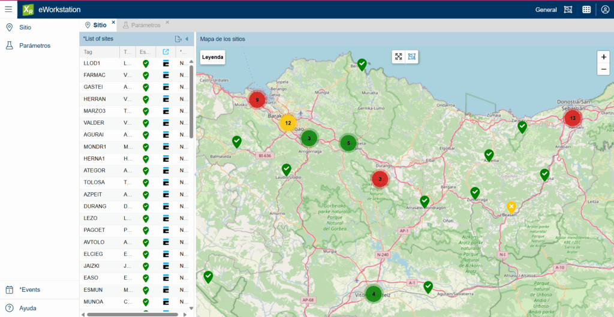614x317 pixels.
Task: Click the green marker near Zarautz
Action: click(x=522, y=127)
